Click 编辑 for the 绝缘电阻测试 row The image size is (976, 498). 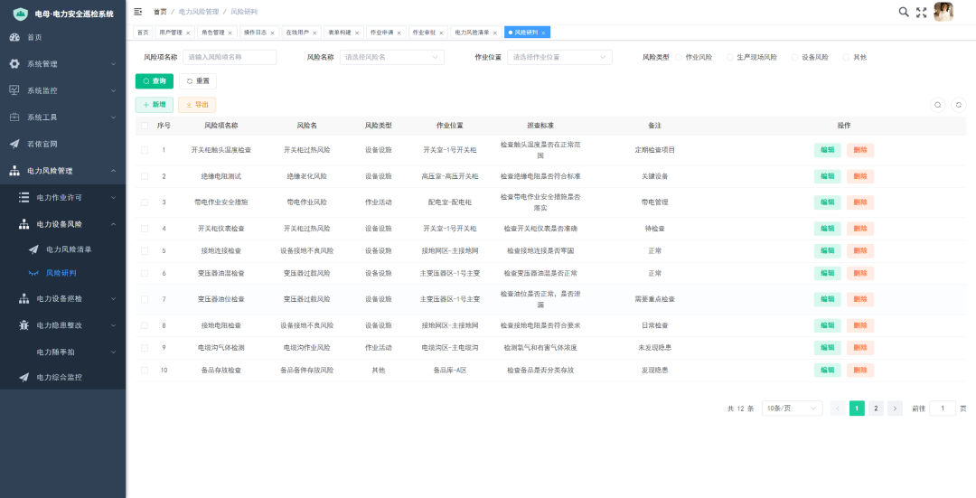click(x=827, y=176)
